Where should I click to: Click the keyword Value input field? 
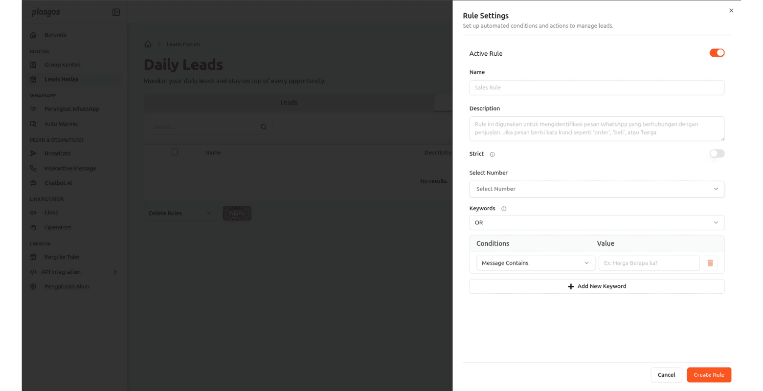[x=648, y=263]
